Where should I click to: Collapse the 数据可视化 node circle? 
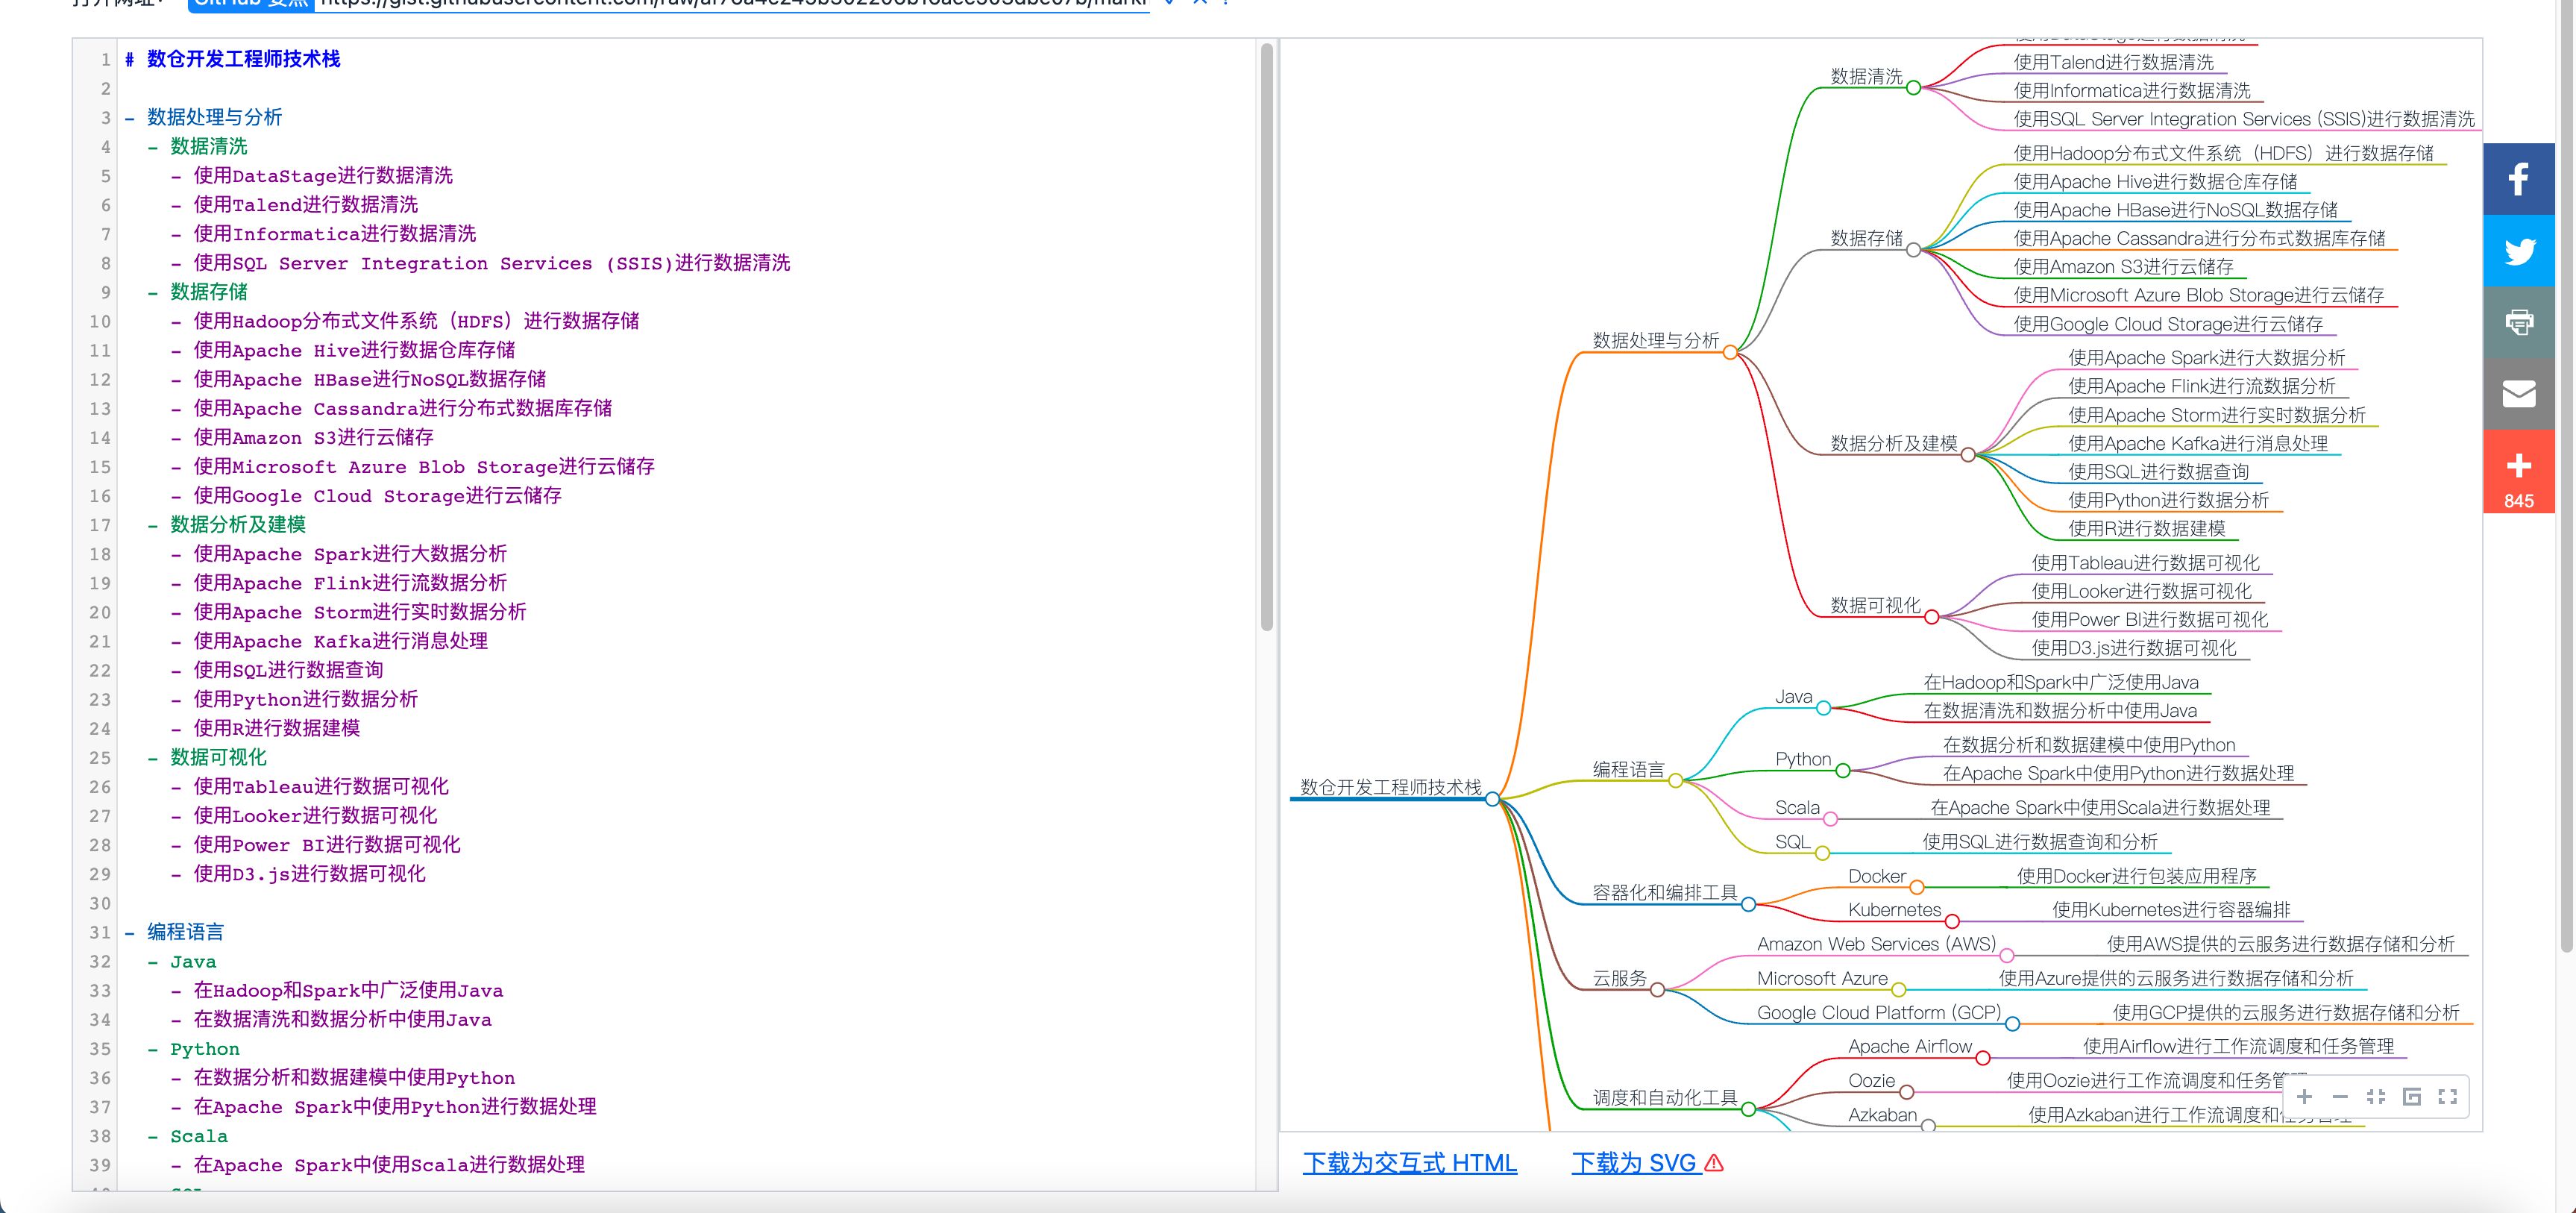[1932, 617]
